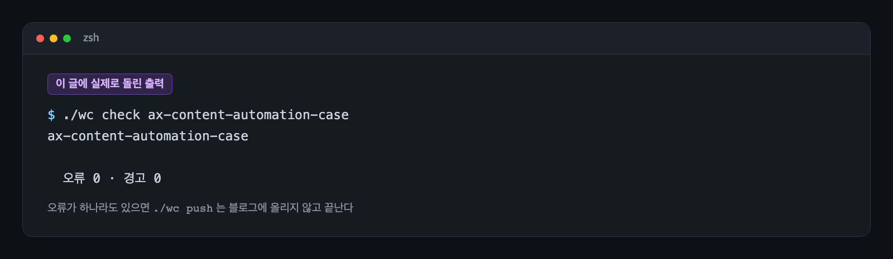Click the empty title bar area of the terminal

click(x=480, y=38)
